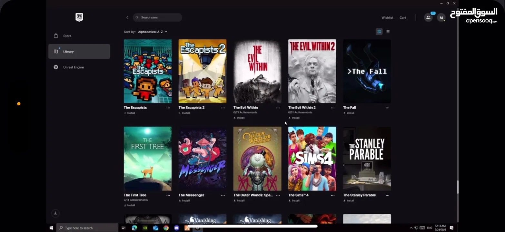Open three-dot menu for The Evil Within 2
505x232 pixels.
[x=333, y=108]
